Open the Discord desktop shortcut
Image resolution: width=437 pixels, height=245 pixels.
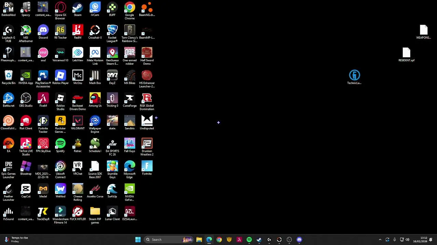[43, 32]
